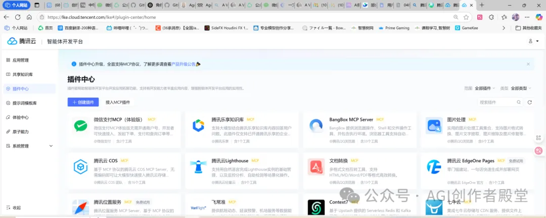
Task: Click the BangBox MCP Server title
Action: [351, 119]
